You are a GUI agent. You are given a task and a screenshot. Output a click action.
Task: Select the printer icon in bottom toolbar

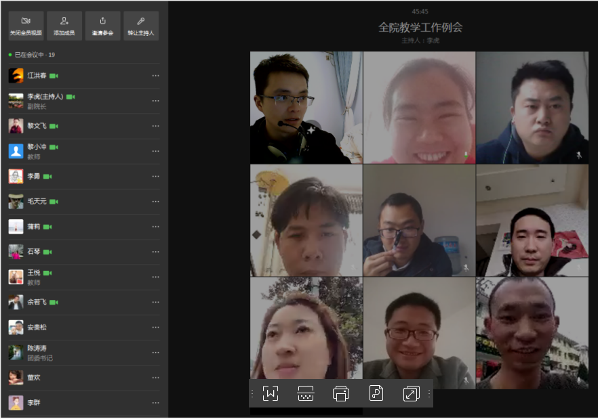click(x=342, y=393)
